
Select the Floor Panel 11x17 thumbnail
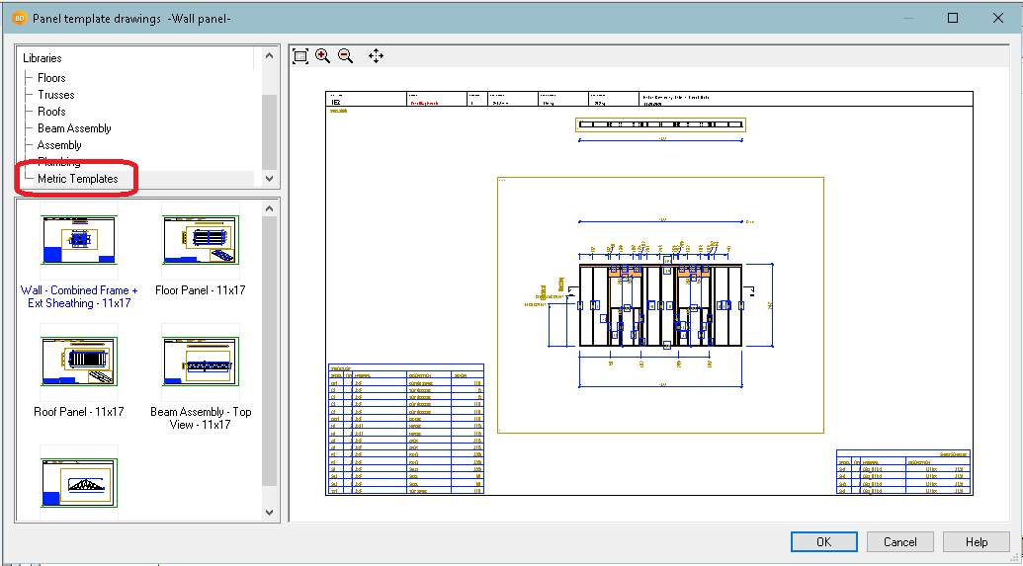click(201, 240)
